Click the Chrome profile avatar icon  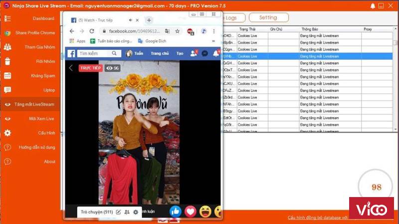203,31
